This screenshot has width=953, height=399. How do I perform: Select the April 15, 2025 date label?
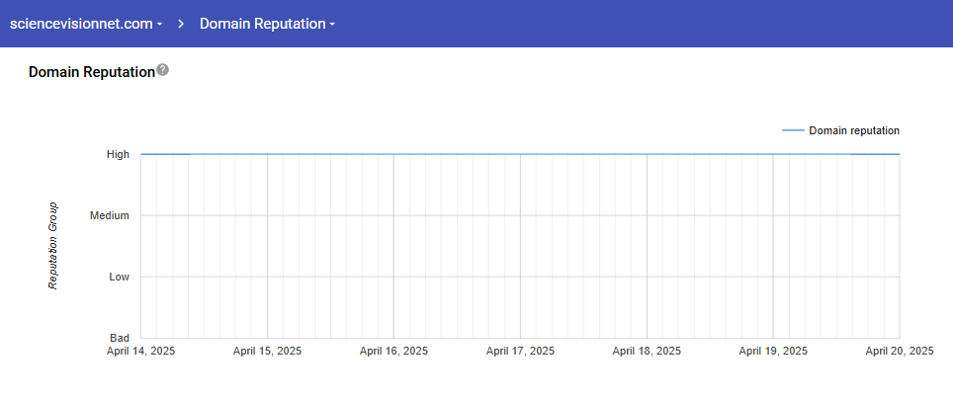[x=268, y=351]
